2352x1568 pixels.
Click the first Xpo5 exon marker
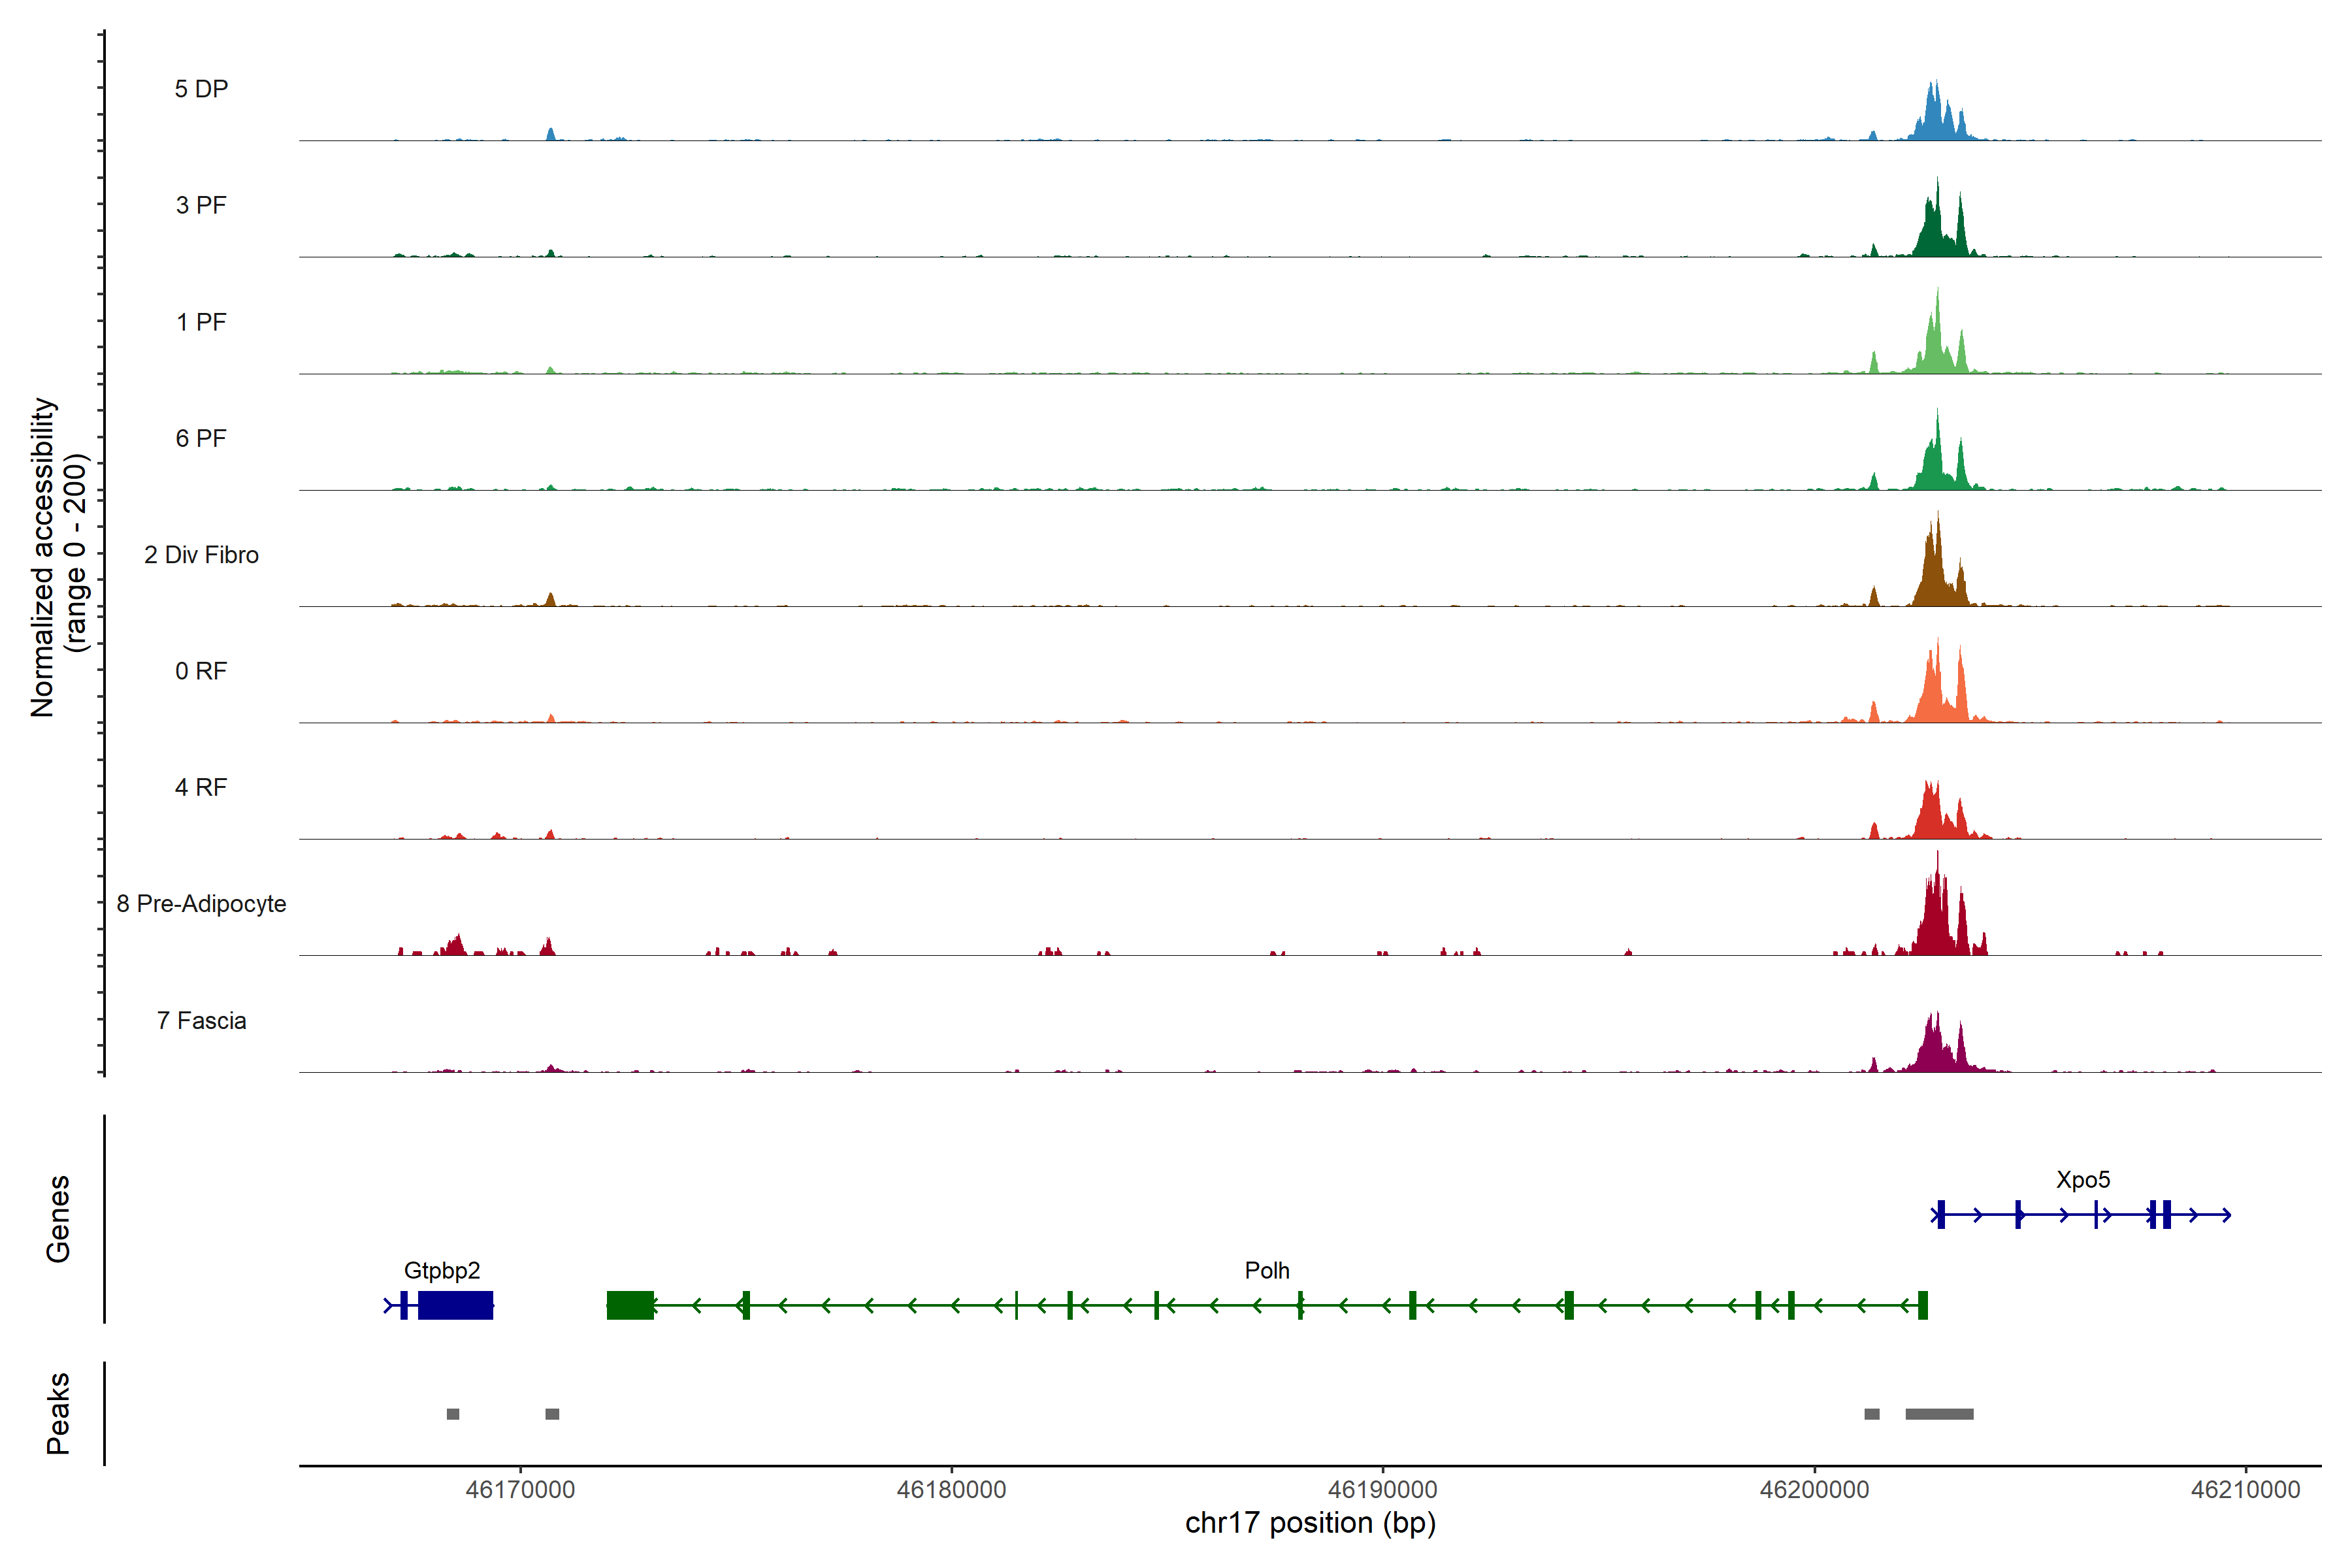1940,1214
